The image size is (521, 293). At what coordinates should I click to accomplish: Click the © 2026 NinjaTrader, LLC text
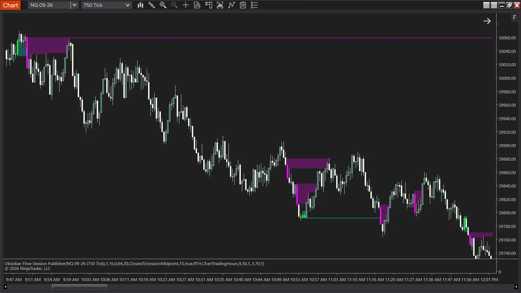28,268
